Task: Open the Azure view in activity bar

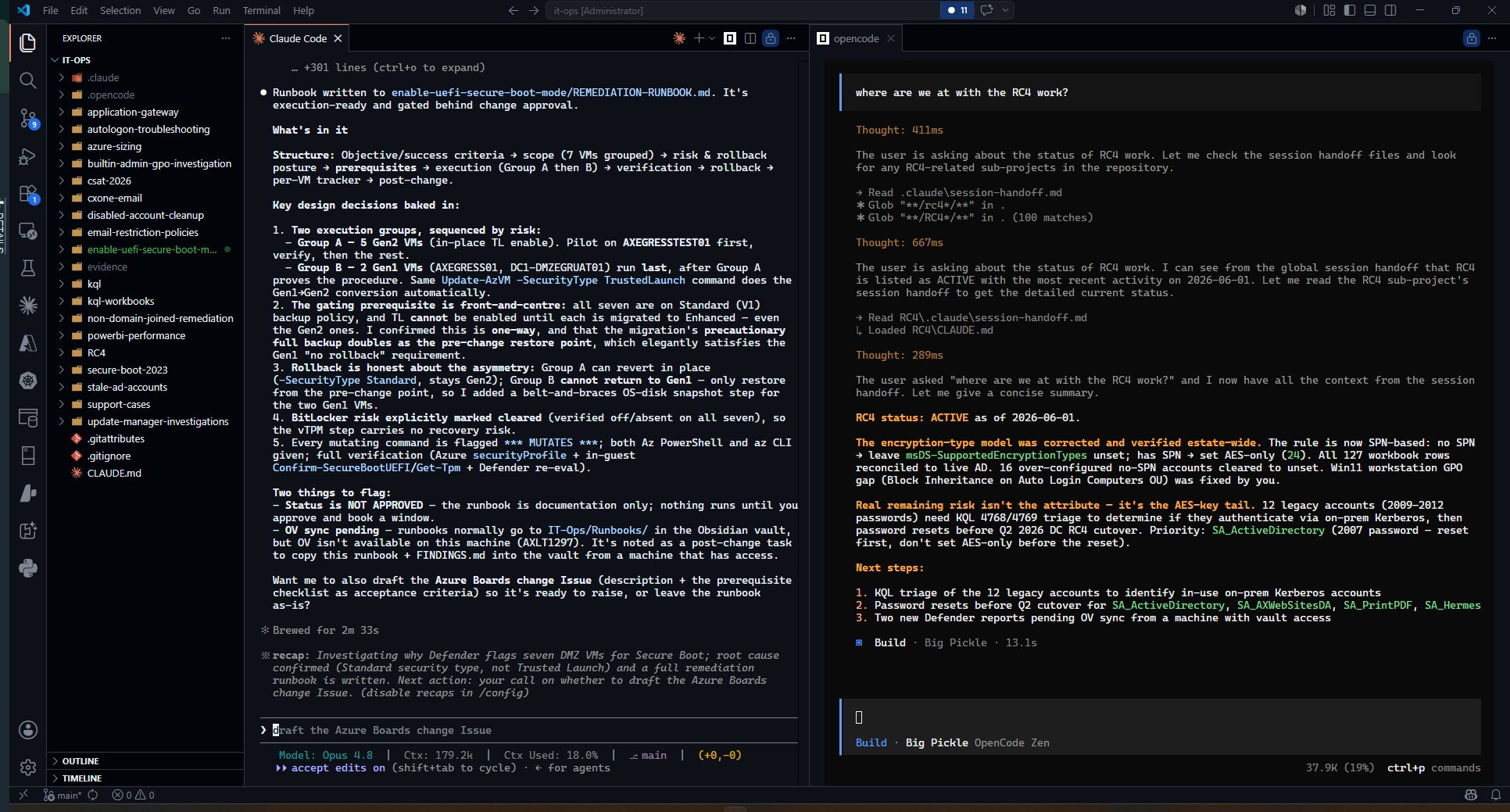Action: click(x=28, y=343)
